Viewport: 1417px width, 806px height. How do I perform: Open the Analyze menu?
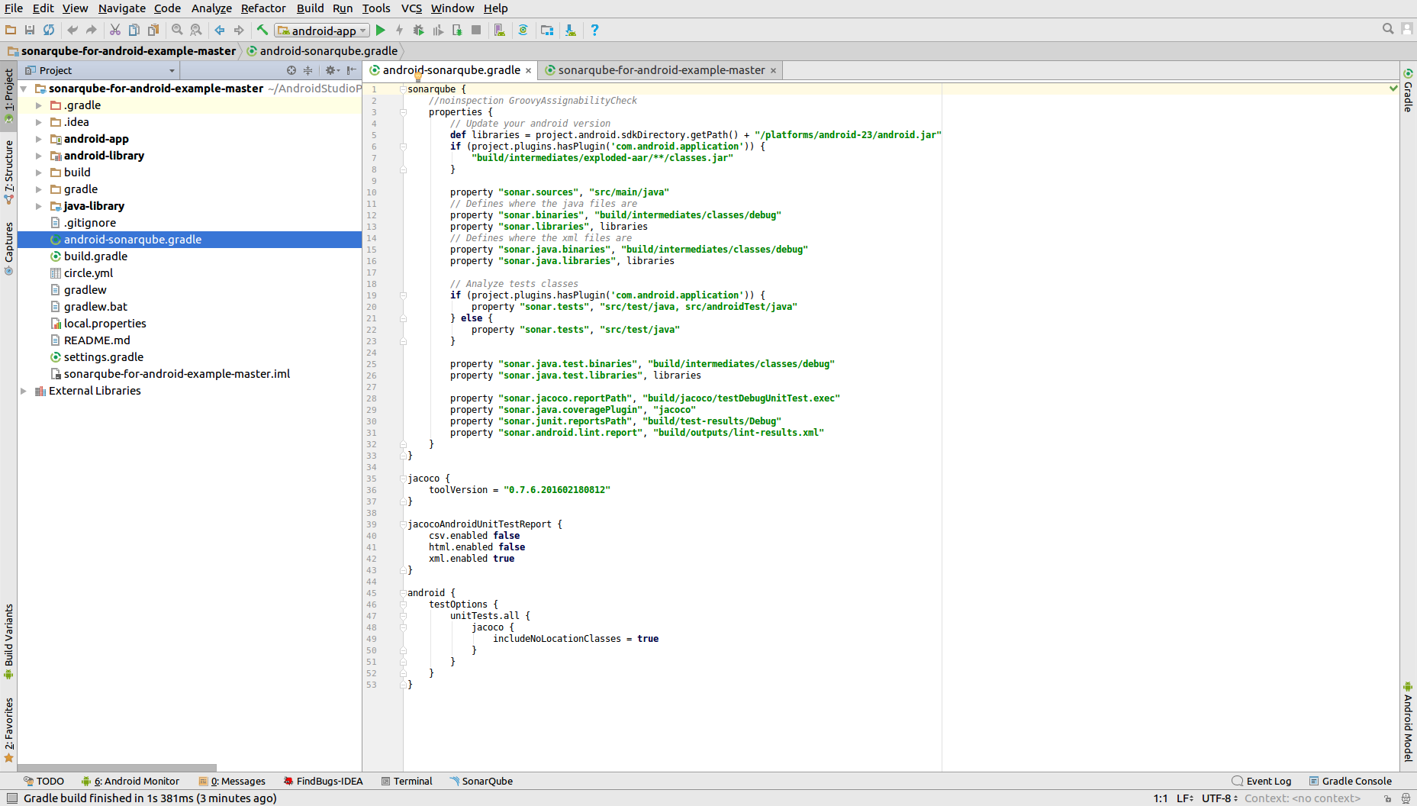click(x=211, y=8)
